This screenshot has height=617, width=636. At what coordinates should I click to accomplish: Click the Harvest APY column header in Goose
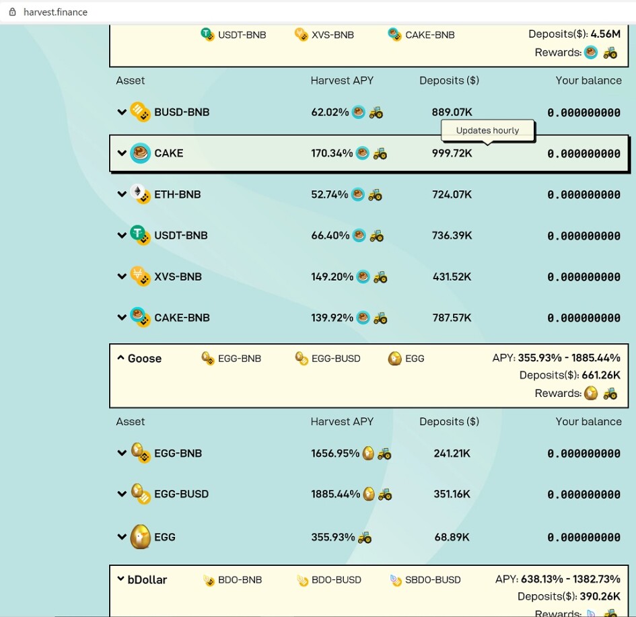coord(342,421)
